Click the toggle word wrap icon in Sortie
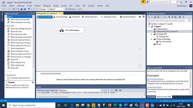 (x=120, y=90)
